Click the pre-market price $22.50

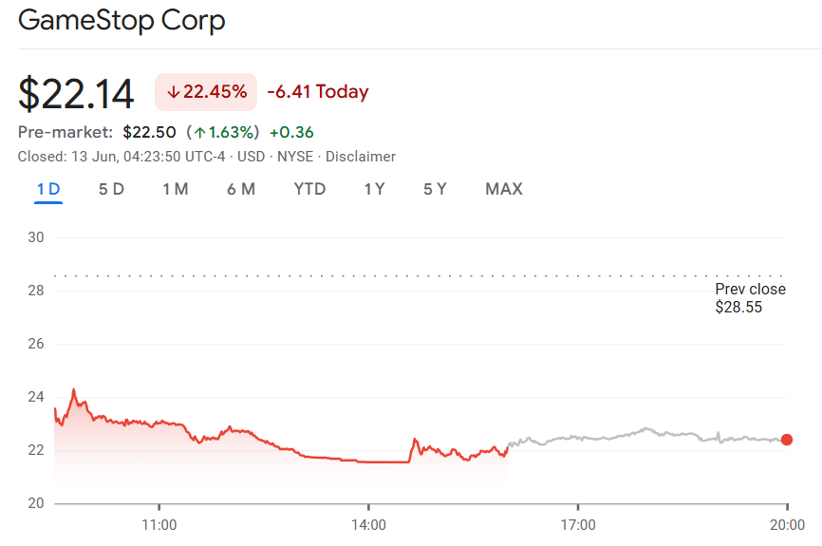click(x=149, y=132)
